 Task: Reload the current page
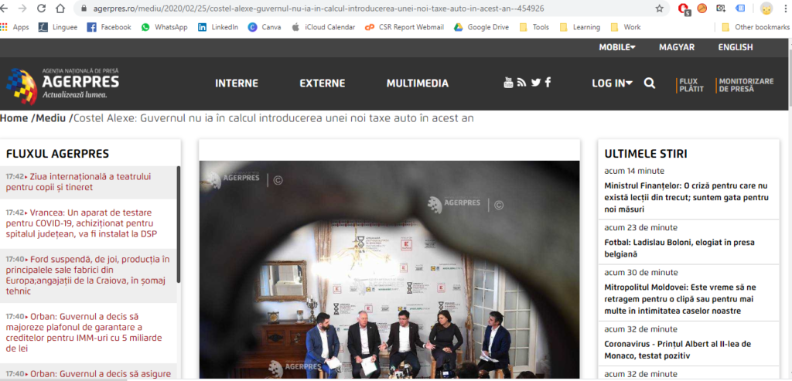pyautogui.click(x=42, y=8)
